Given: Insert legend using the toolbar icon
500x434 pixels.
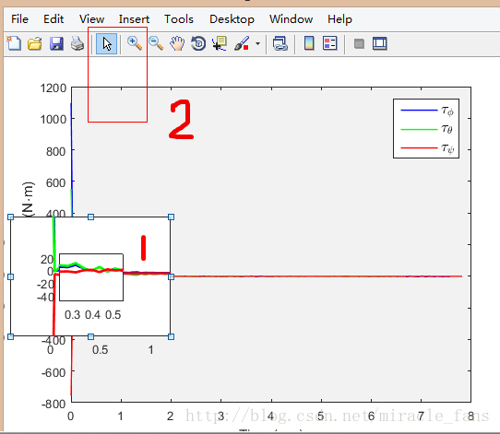Looking at the screenshot, I should (329, 43).
